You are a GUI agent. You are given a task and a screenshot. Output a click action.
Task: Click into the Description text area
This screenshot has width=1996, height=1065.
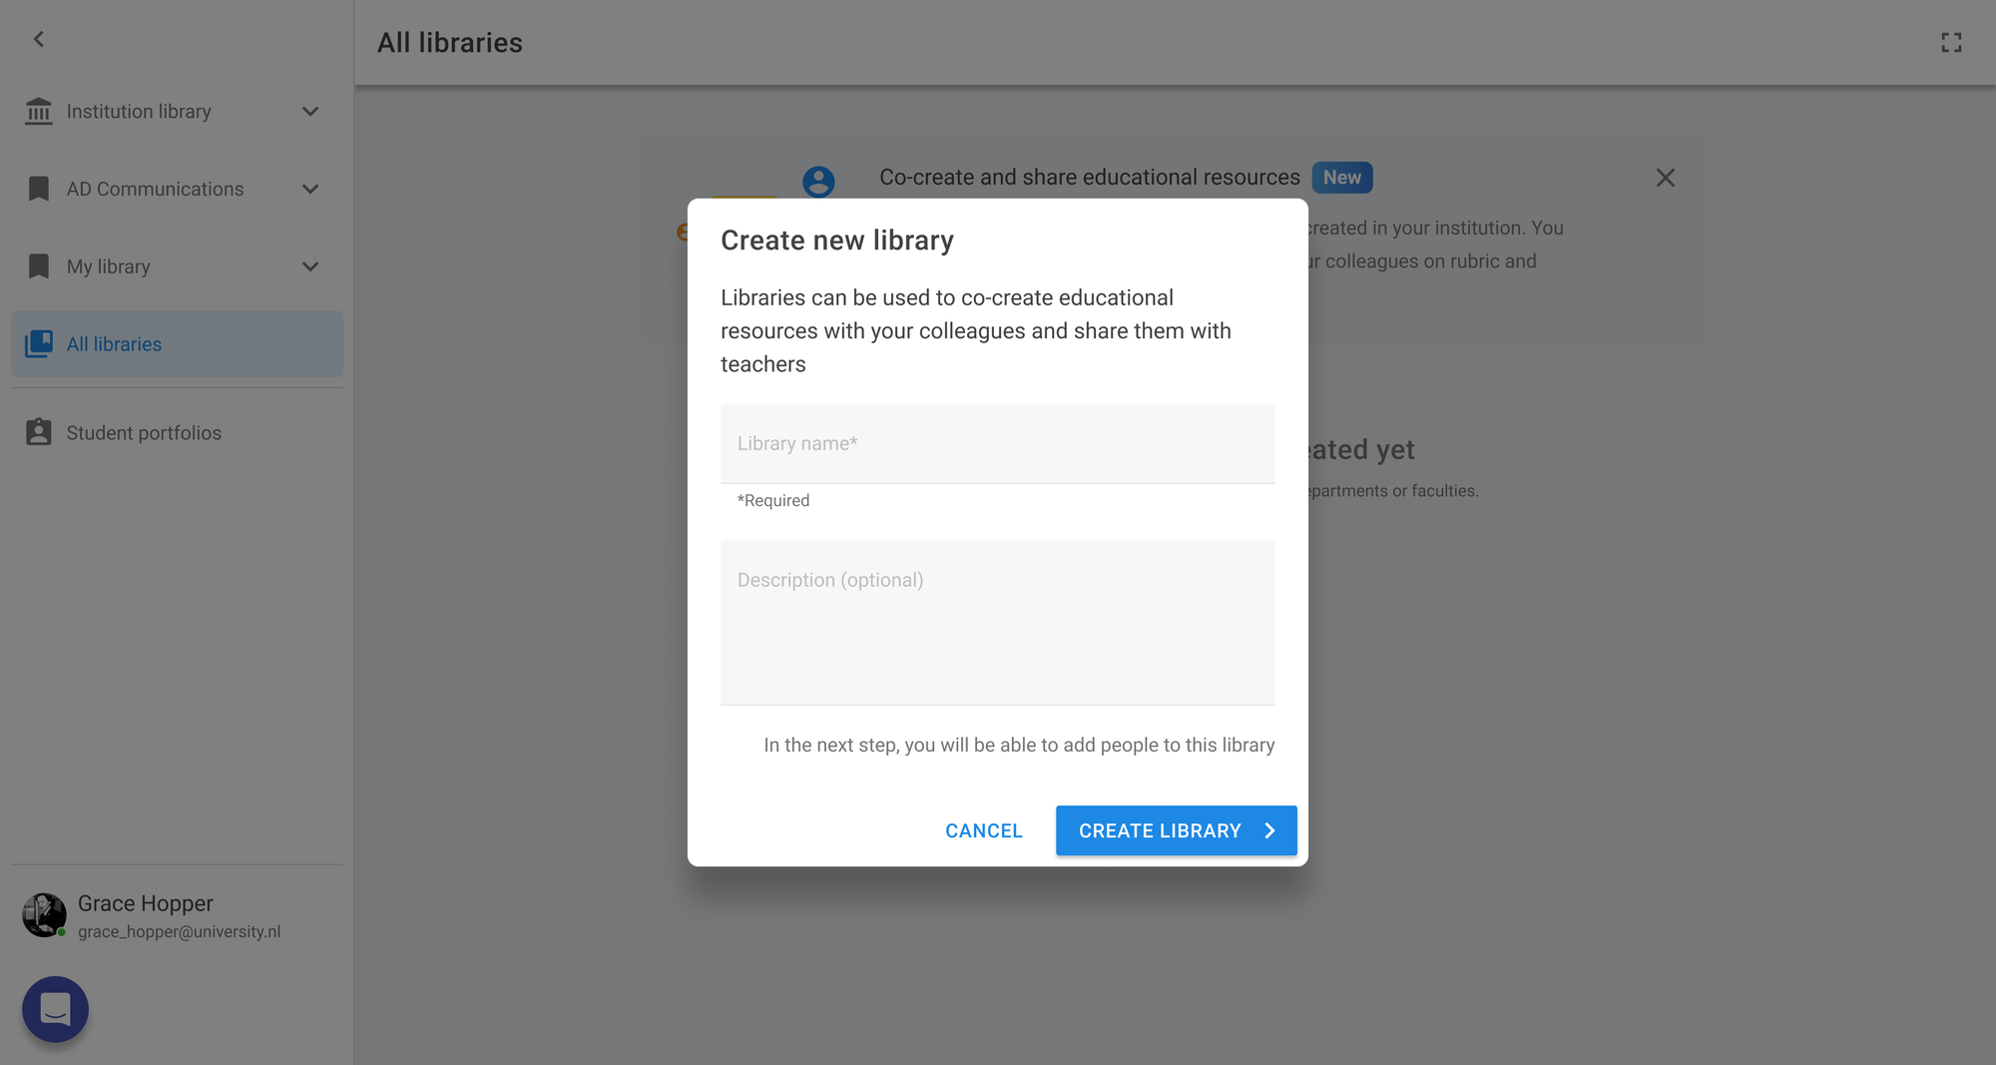click(x=997, y=622)
